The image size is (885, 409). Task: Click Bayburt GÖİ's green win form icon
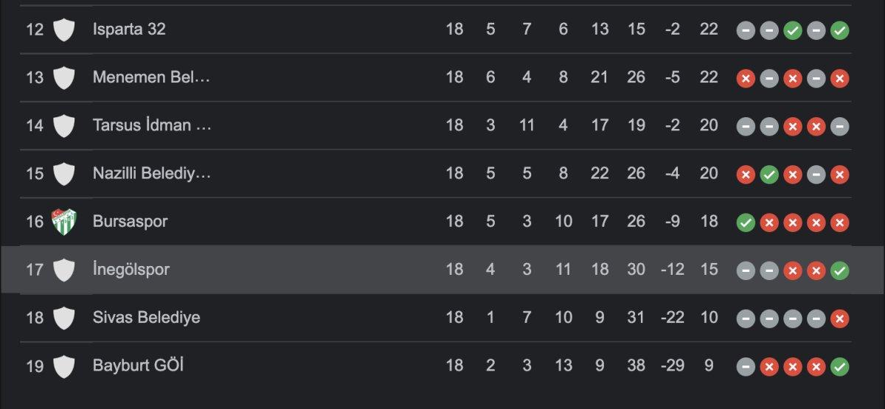pyautogui.click(x=839, y=366)
